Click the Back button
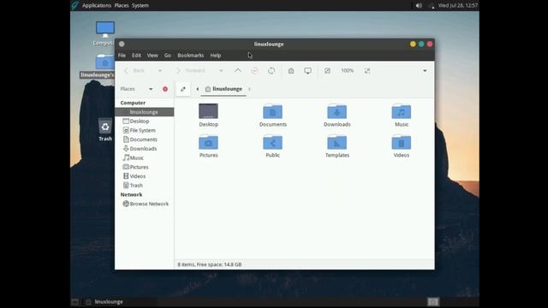Screen dimensions: 548x308 coord(134,70)
